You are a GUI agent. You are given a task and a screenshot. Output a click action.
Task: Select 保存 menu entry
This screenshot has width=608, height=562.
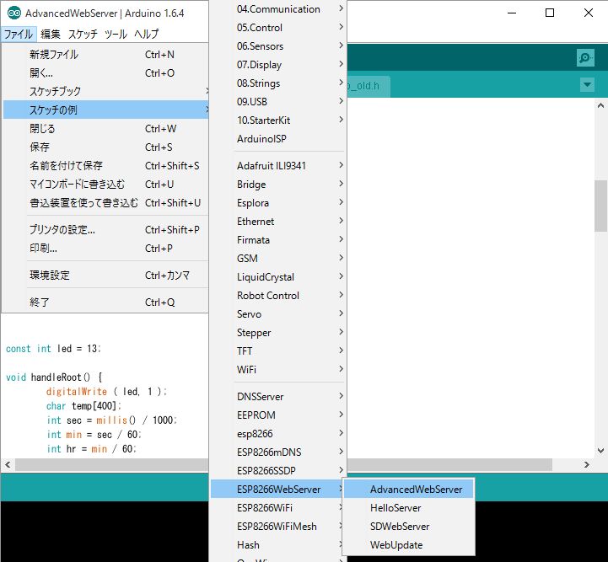[x=106, y=147]
